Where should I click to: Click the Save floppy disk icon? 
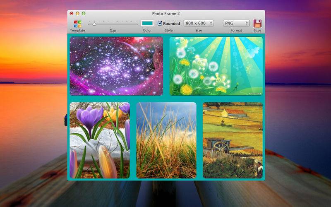point(257,24)
